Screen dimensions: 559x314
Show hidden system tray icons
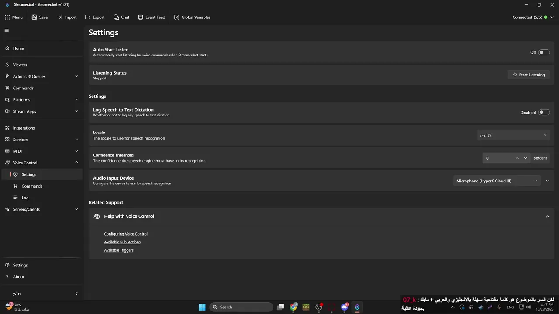(452, 307)
